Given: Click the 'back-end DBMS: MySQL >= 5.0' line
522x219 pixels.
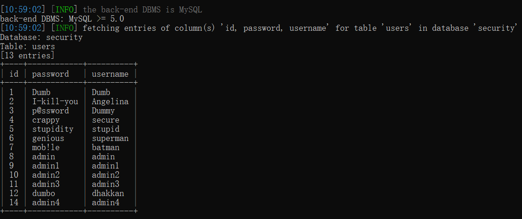Looking at the screenshot, I should click(x=62, y=19).
